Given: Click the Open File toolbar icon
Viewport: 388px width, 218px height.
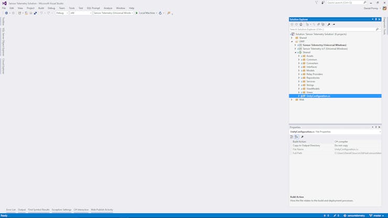Looking at the screenshot, I should click(x=26, y=13).
